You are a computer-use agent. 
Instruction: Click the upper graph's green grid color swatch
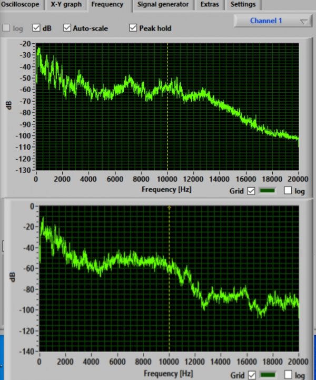(x=268, y=191)
